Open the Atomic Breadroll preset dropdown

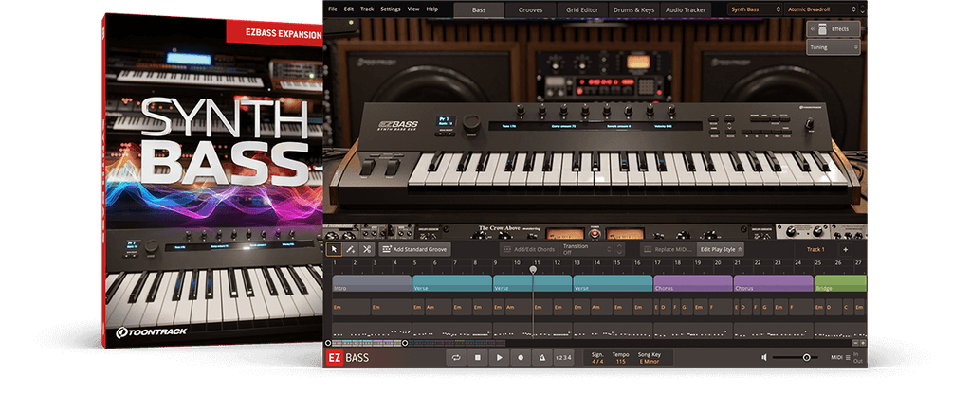click(x=822, y=9)
